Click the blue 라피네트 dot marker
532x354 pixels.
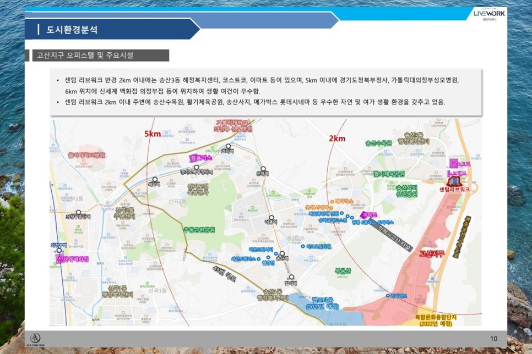coord(388,296)
